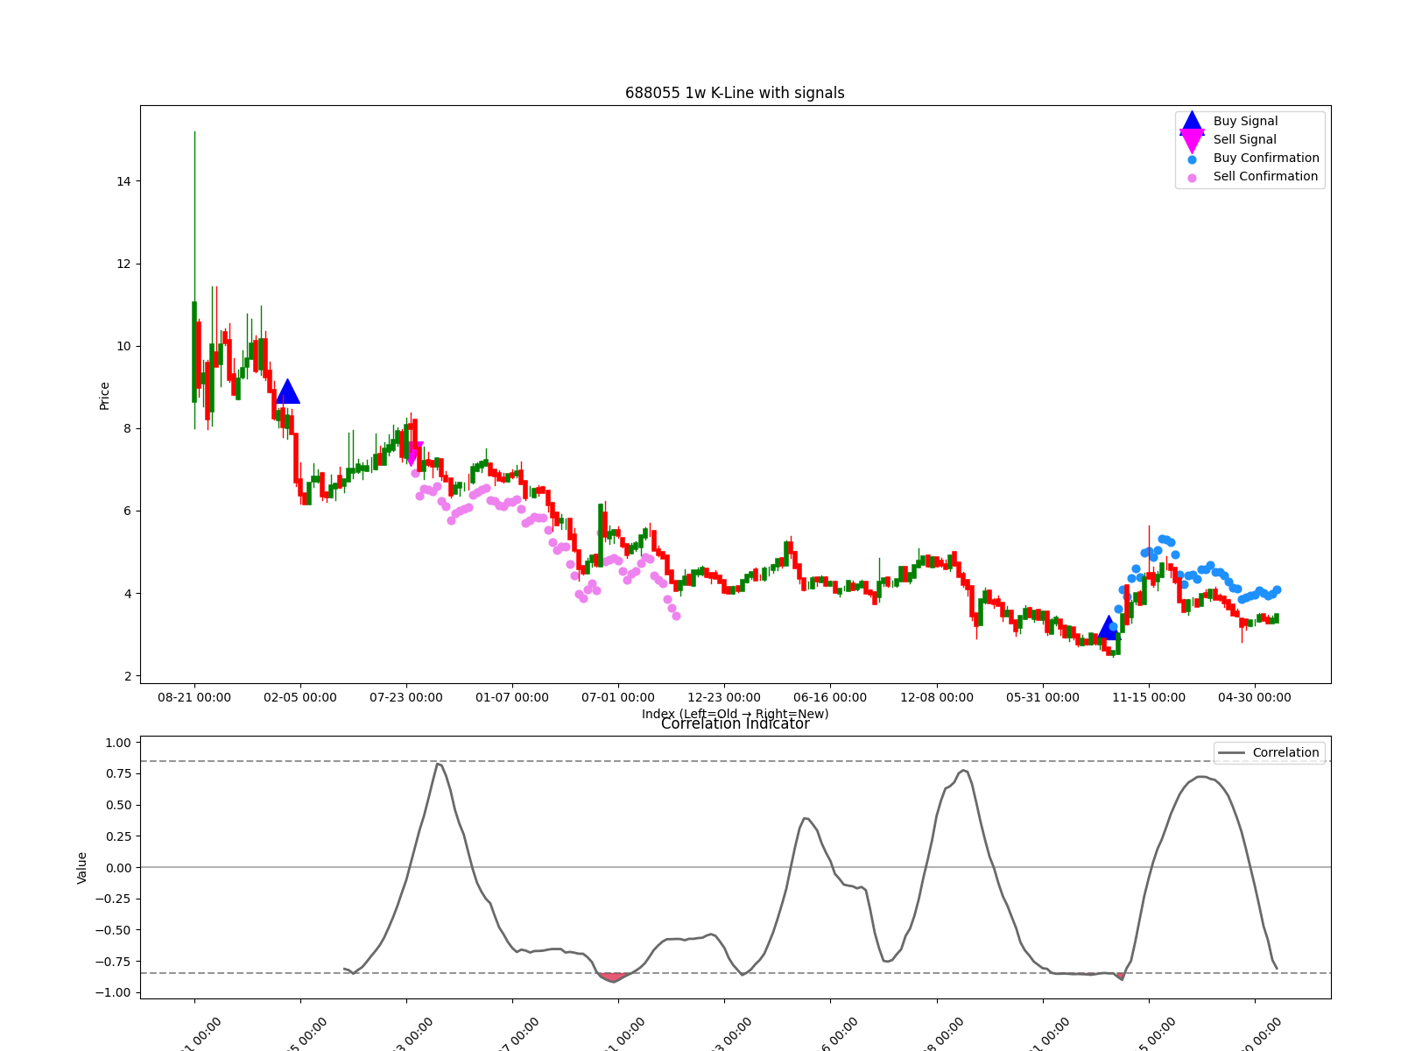Screen dimensions: 1401x1051
Task: Click the '06-16 00:00' x-axis tick label
Action: tap(830, 697)
